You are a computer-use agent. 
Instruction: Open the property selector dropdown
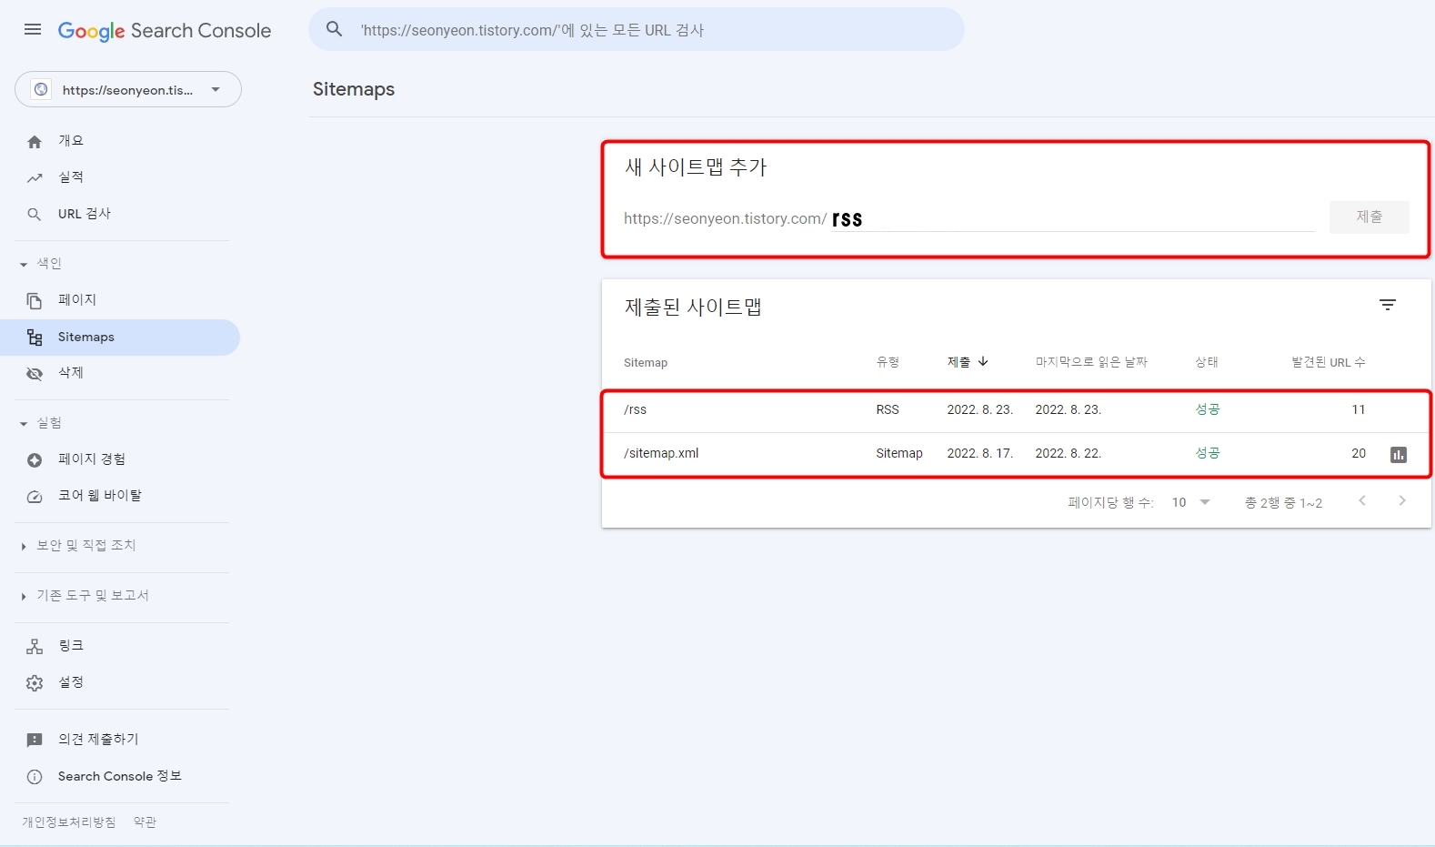tap(128, 89)
